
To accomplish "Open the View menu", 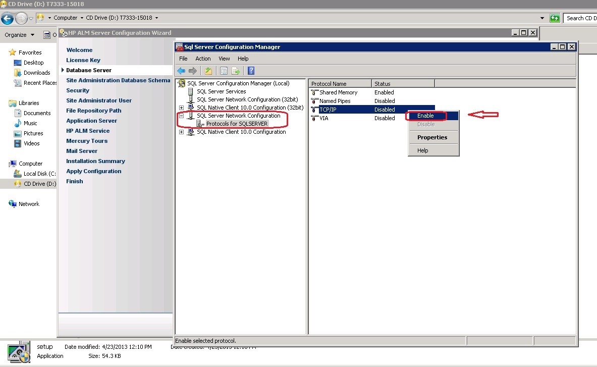I will tap(224, 59).
